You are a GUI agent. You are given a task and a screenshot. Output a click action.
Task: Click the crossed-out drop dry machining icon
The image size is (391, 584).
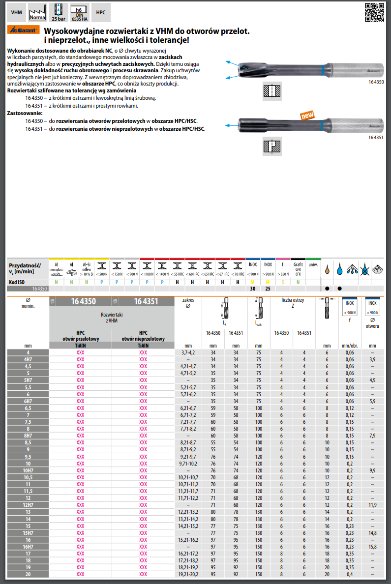[365, 269]
